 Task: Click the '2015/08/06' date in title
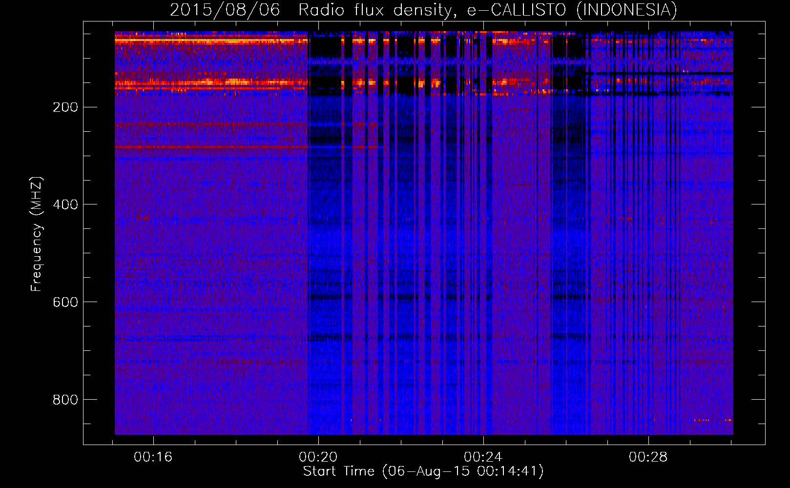tap(225, 10)
